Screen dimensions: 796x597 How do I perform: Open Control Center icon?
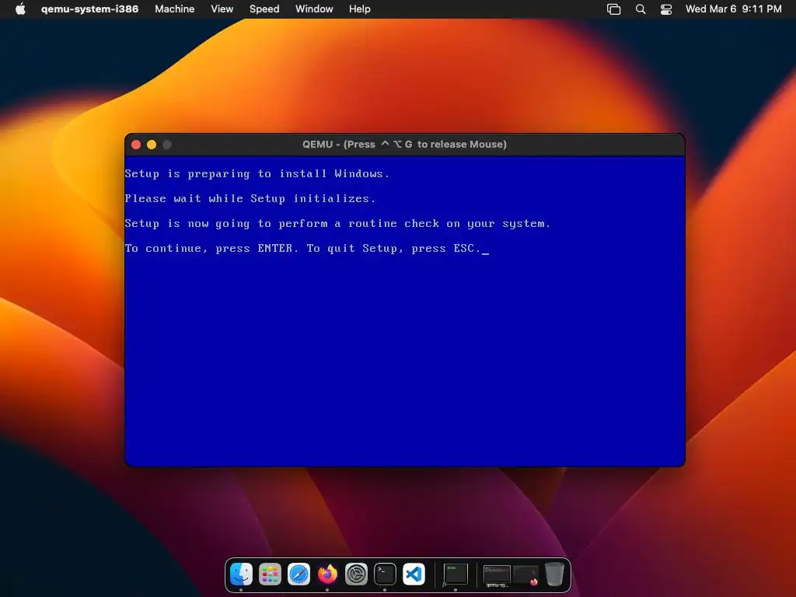tap(666, 9)
